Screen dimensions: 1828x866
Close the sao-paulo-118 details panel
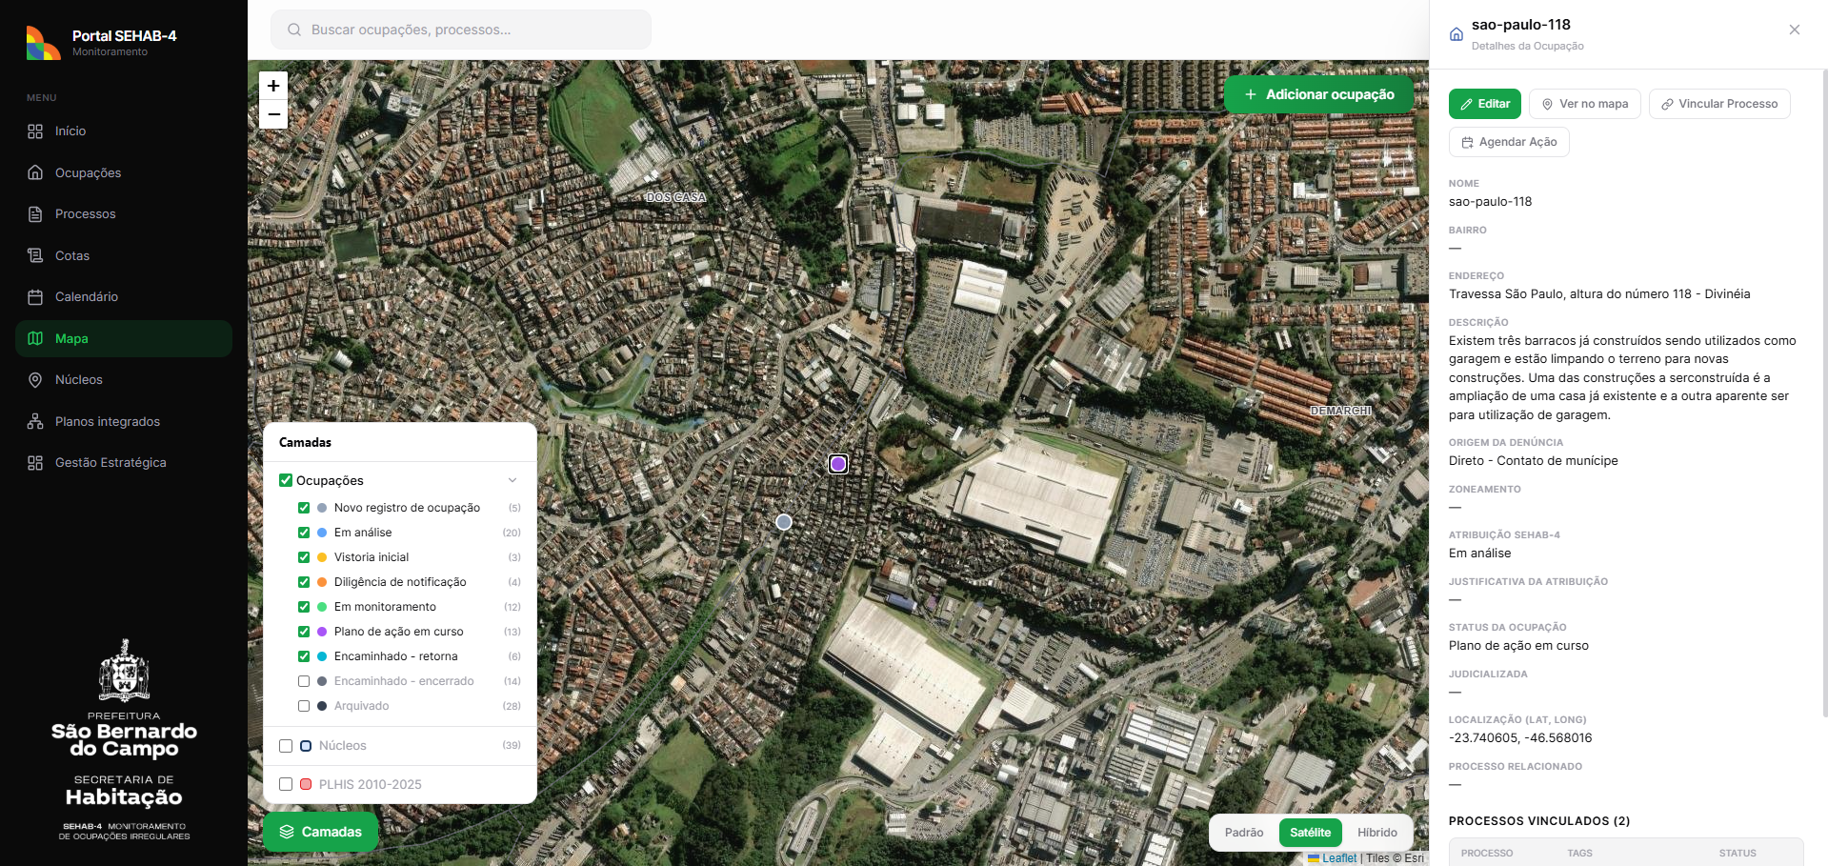click(1795, 30)
